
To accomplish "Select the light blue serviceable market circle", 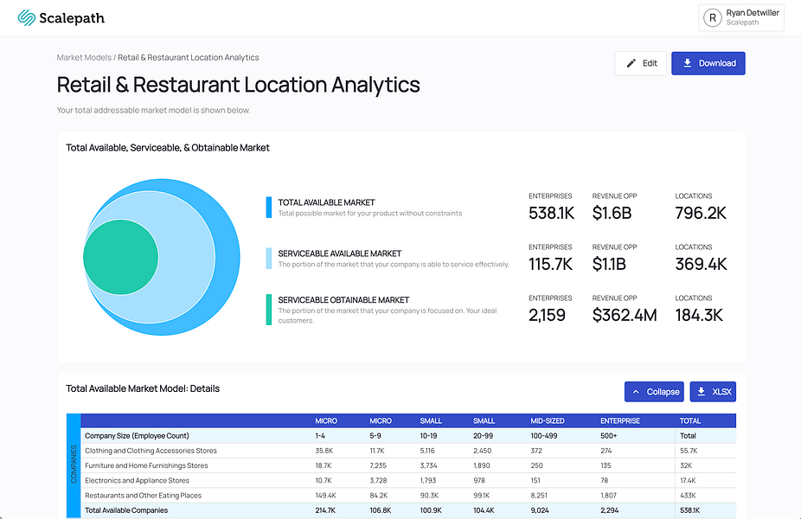I will click(187, 257).
